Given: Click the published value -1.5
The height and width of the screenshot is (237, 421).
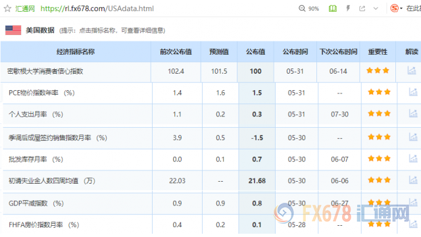Looking at the screenshot, I should [257, 138].
